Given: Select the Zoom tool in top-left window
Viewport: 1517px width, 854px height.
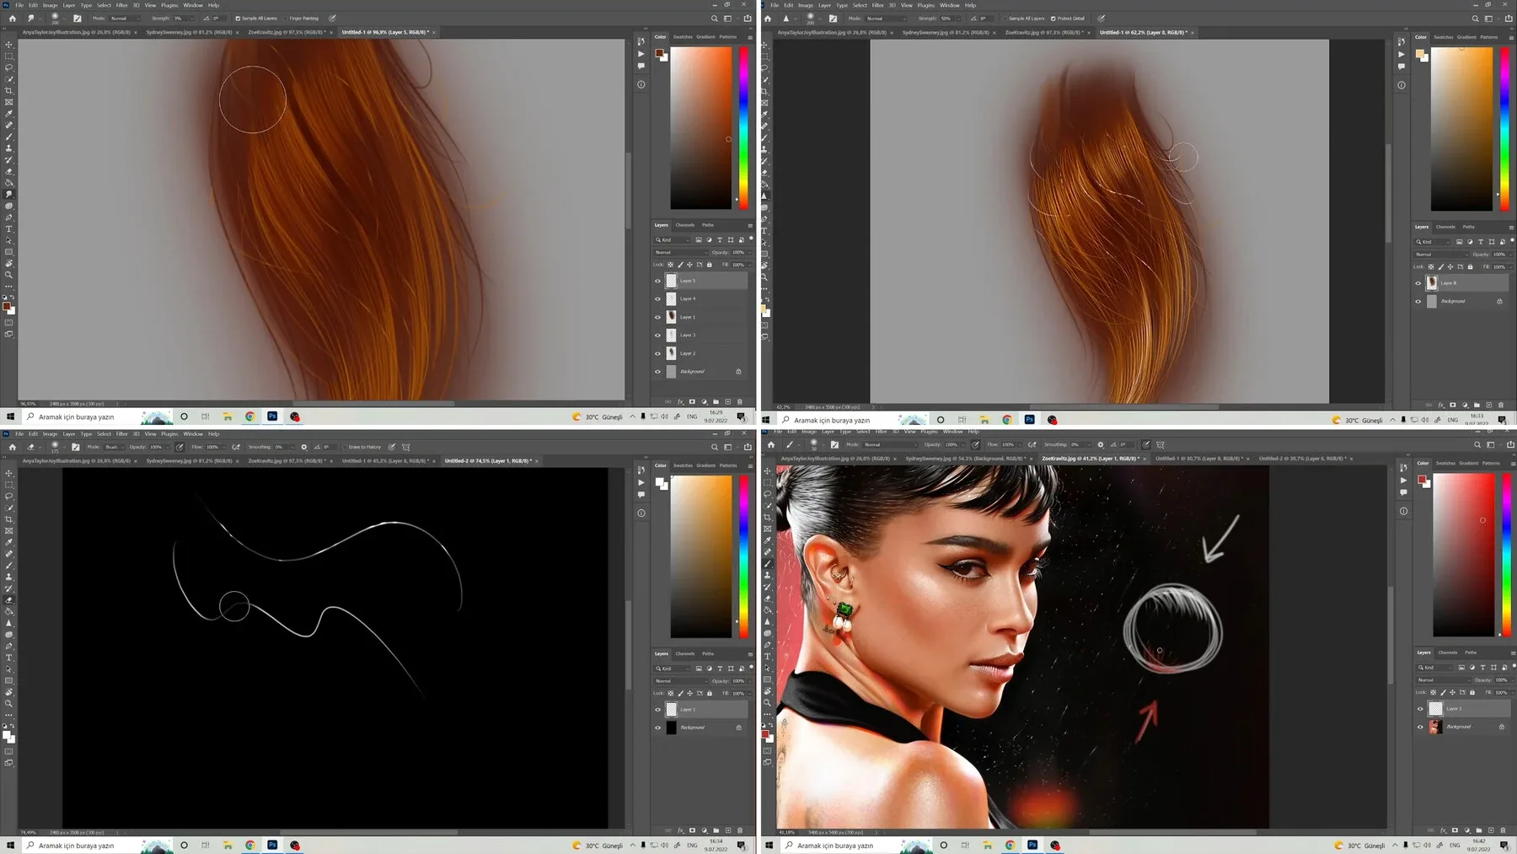Looking at the screenshot, I should point(9,275).
